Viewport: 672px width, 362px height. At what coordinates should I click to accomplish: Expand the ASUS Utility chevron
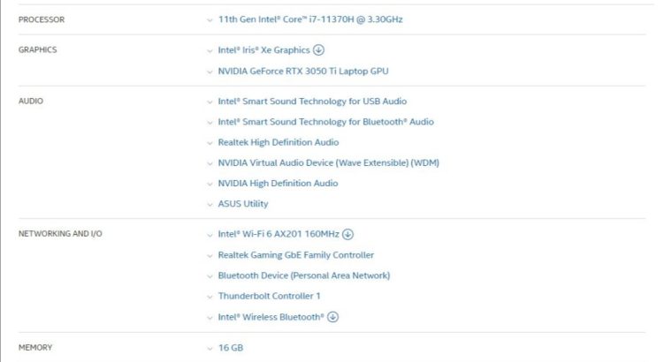point(210,204)
